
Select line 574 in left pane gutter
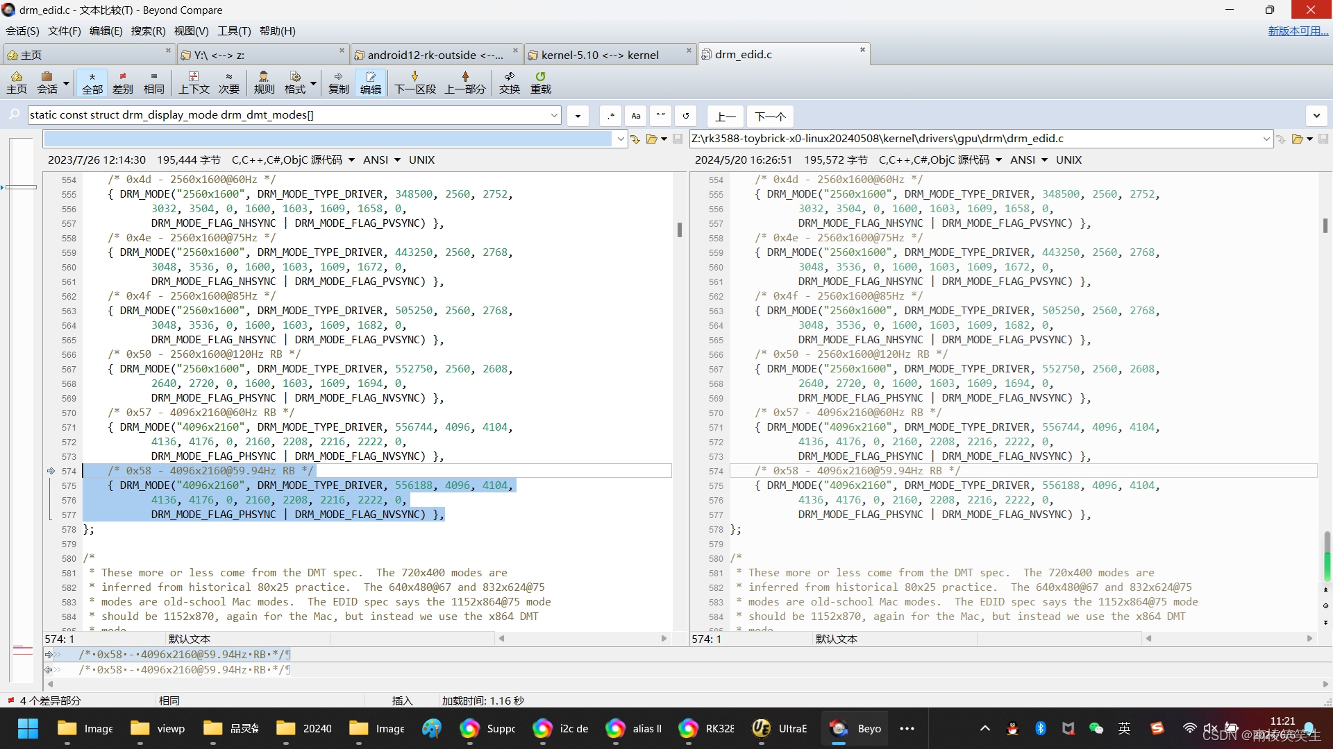pos(69,472)
